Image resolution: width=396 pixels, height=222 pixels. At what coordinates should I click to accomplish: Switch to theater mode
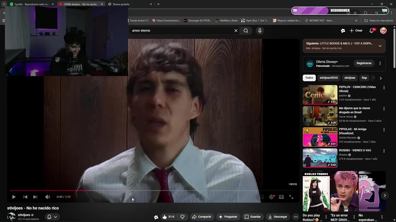(x=281, y=197)
